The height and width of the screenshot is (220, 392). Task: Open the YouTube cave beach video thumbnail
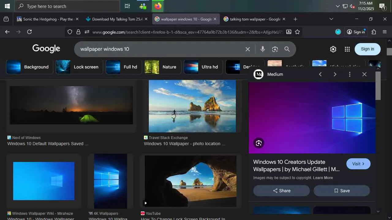190,181
